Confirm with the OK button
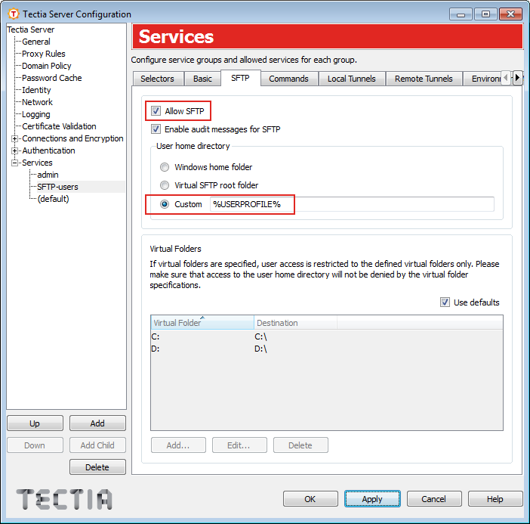Image resolution: width=530 pixels, height=524 pixels. click(x=310, y=499)
